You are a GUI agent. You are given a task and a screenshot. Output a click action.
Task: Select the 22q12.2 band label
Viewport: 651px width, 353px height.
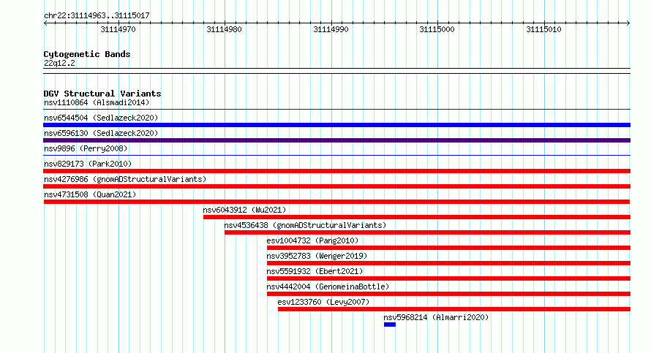[x=59, y=63]
